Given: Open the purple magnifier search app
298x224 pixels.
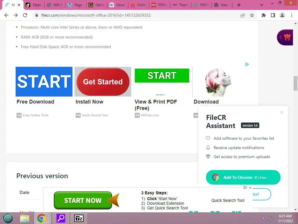Looking at the screenshot, I should pyautogui.click(x=61, y=218).
